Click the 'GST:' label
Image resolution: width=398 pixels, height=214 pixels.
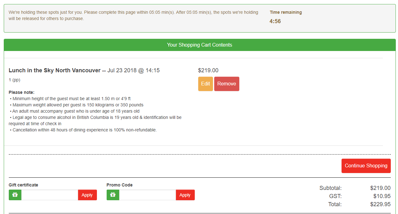click(336, 196)
